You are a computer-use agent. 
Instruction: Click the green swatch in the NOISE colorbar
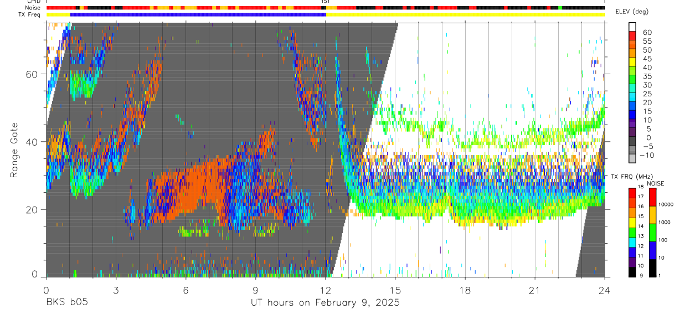tap(653, 233)
